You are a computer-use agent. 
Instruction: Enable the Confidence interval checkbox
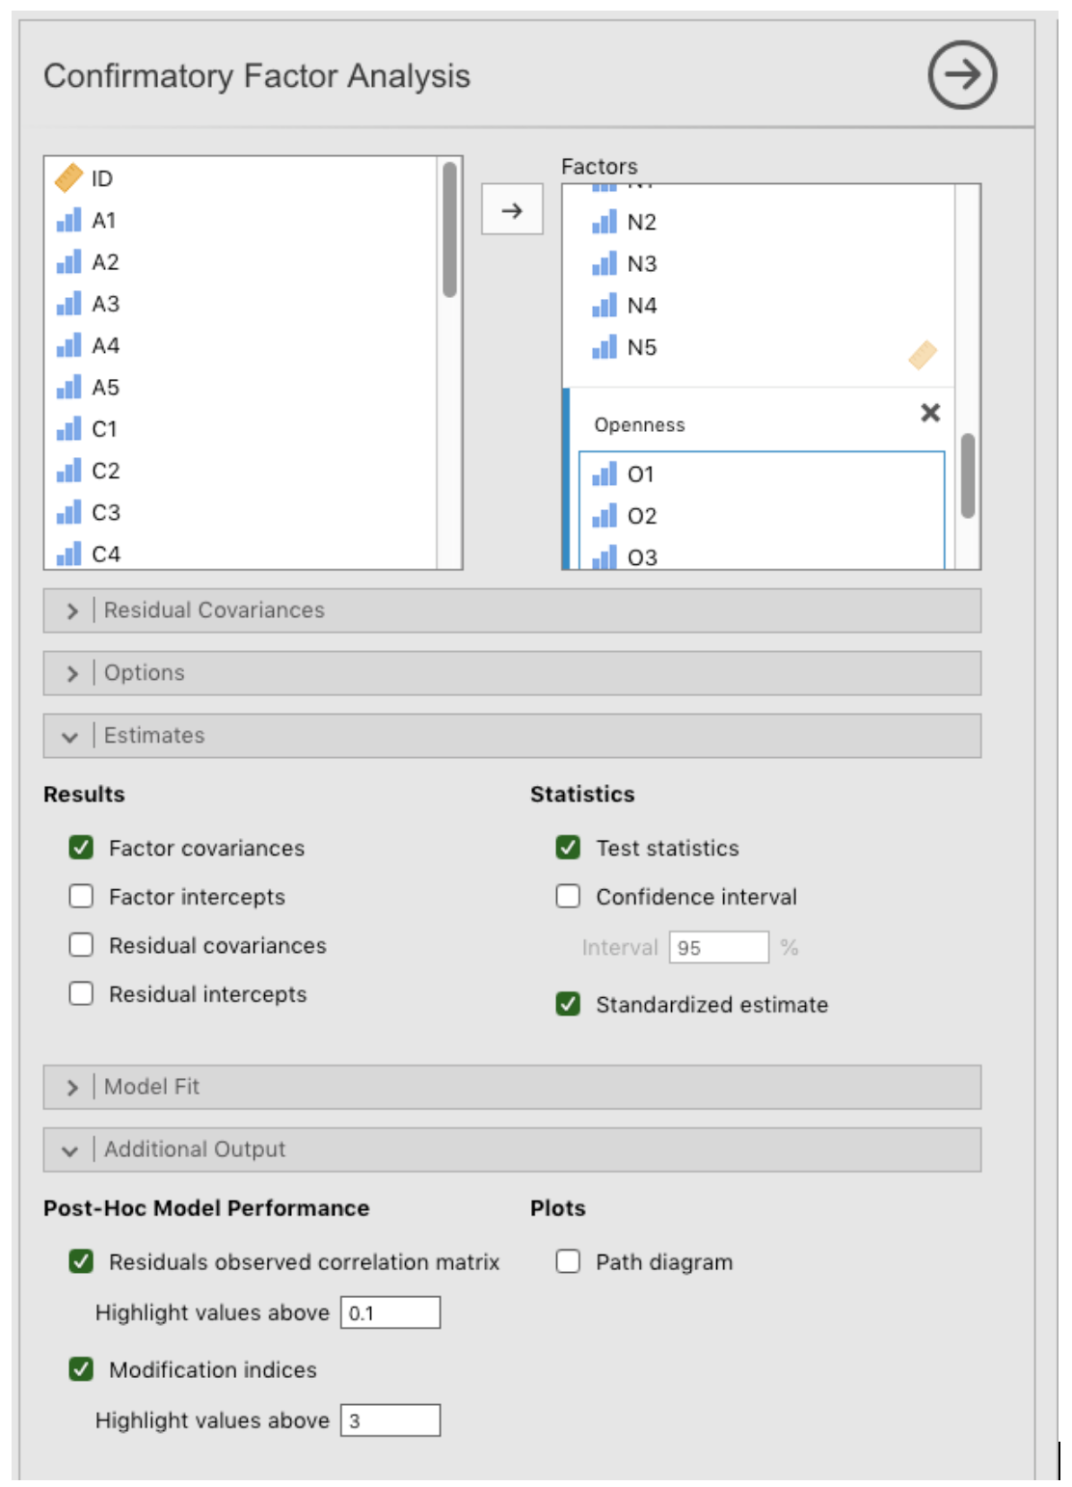coord(568,896)
